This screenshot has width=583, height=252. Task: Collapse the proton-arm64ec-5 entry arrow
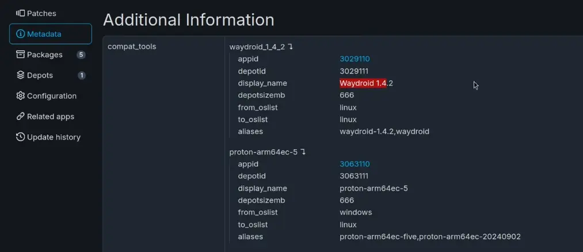(303, 152)
